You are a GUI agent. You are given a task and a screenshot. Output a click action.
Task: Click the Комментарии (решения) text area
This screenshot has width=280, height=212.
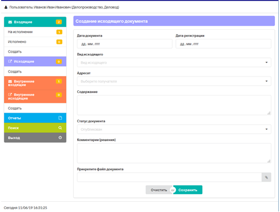[174, 153]
